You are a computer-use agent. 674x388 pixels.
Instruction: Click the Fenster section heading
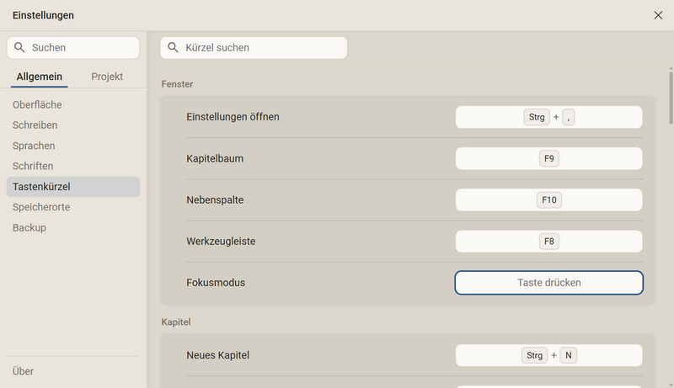point(177,84)
